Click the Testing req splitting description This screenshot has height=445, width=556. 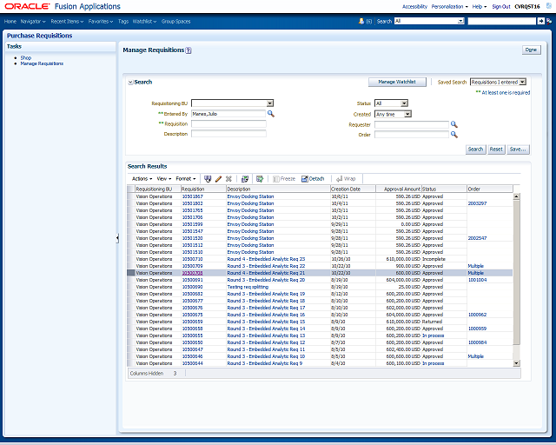pos(248,287)
